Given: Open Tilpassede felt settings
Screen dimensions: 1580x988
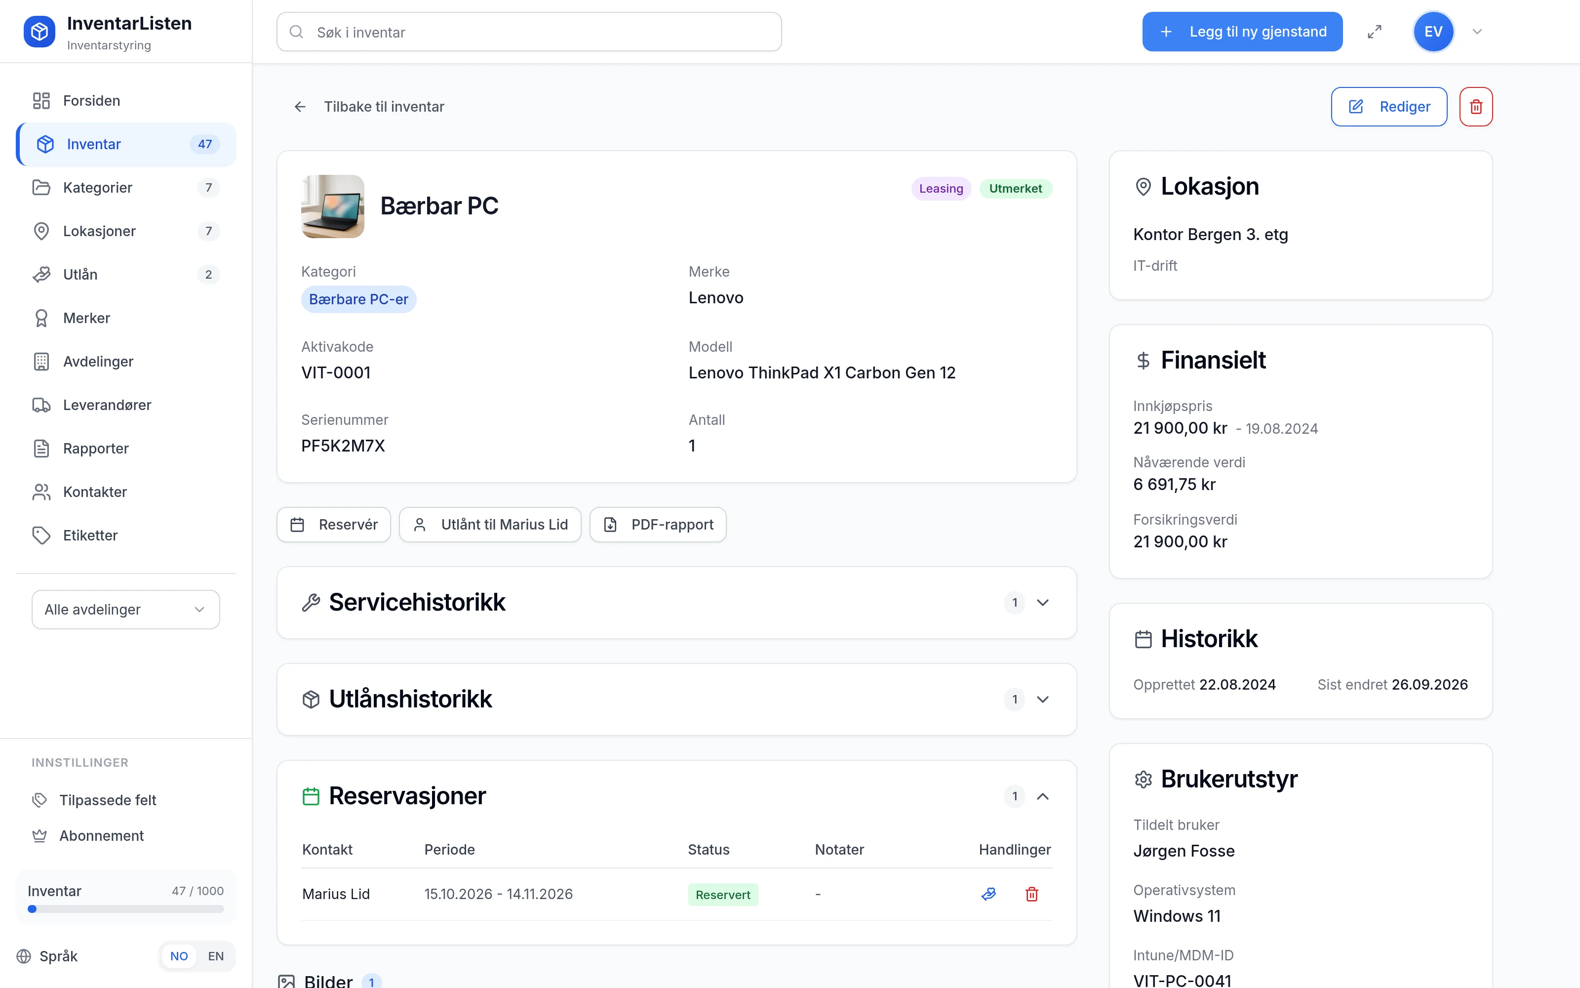Looking at the screenshot, I should pos(125,800).
